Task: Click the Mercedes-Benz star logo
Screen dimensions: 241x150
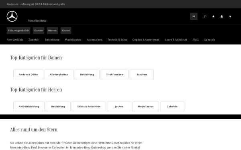Action: point(12,16)
